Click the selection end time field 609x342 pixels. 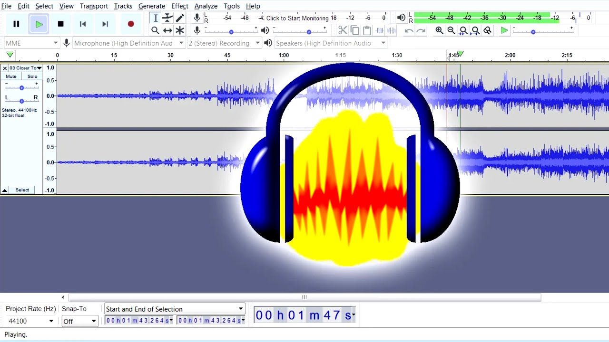(x=211, y=321)
